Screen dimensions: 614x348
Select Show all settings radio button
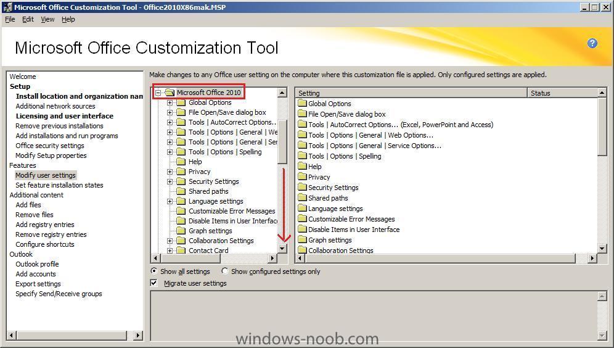click(x=154, y=271)
